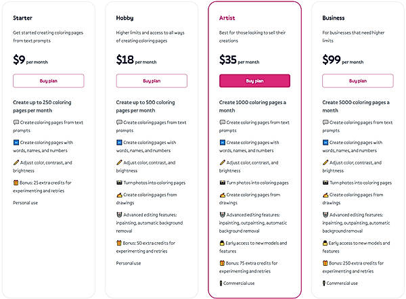Click speech bubble icon in Starter plan
Screen dimensions: 406x299
tap(16, 122)
